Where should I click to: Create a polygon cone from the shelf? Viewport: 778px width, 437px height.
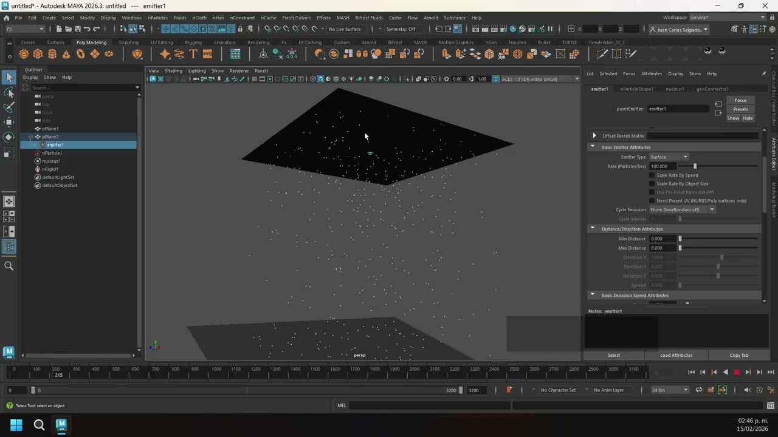coord(66,54)
